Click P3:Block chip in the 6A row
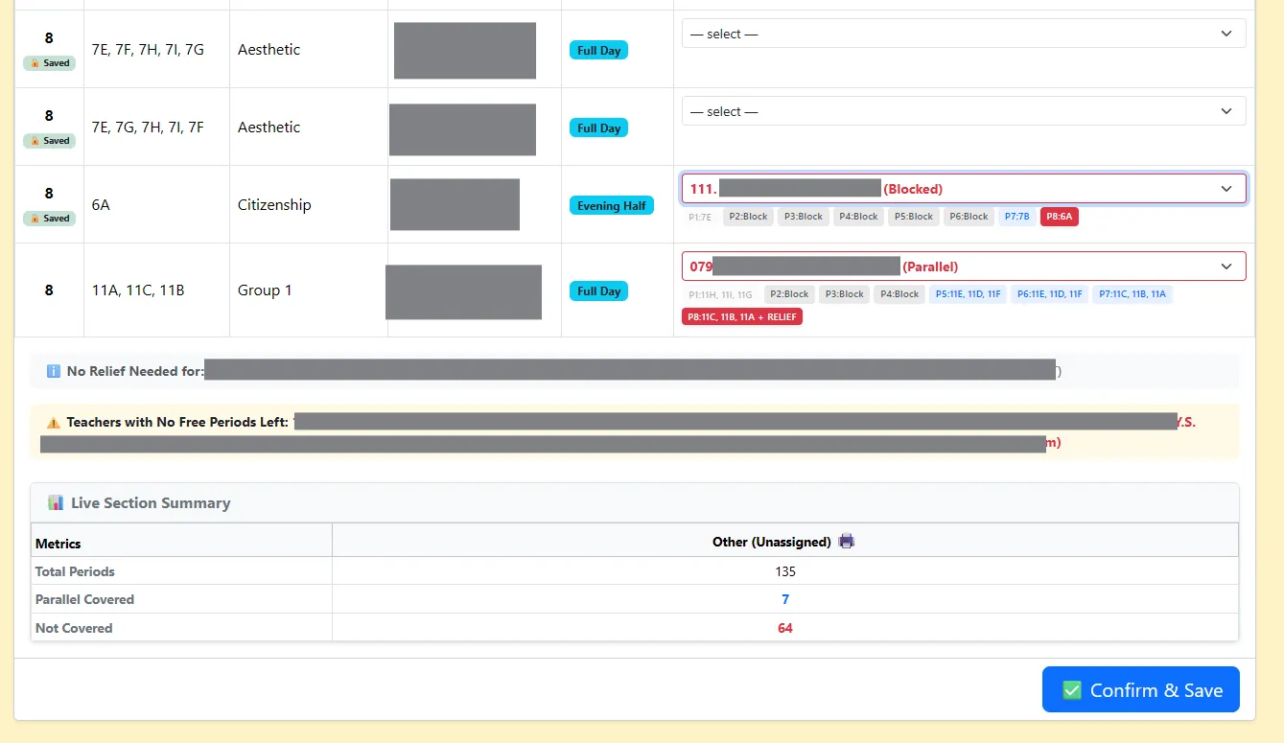This screenshot has height=743, width=1284. coord(804,217)
